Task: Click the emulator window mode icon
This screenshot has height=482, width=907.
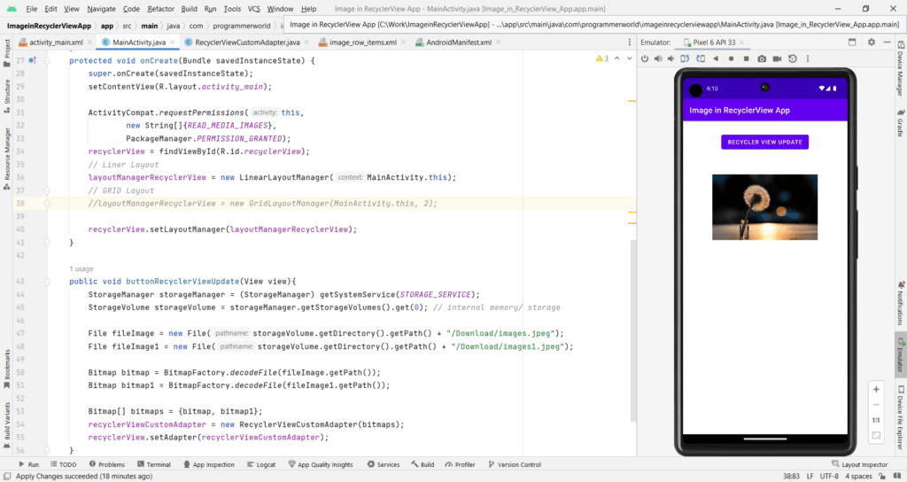Action: click(x=851, y=43)
